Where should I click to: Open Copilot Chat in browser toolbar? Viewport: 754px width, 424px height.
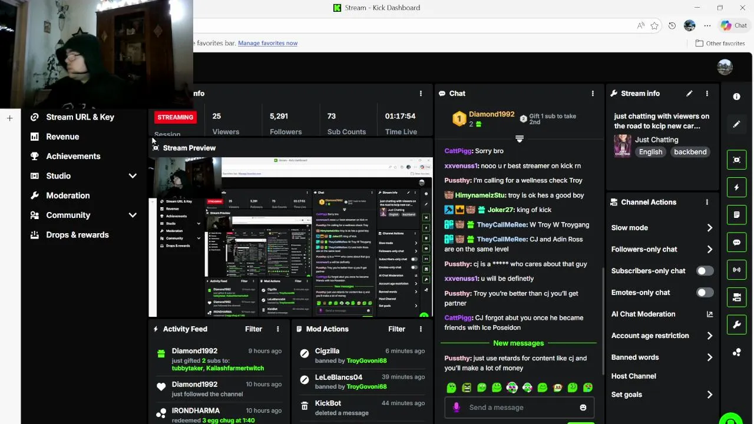tap(734, 25)
